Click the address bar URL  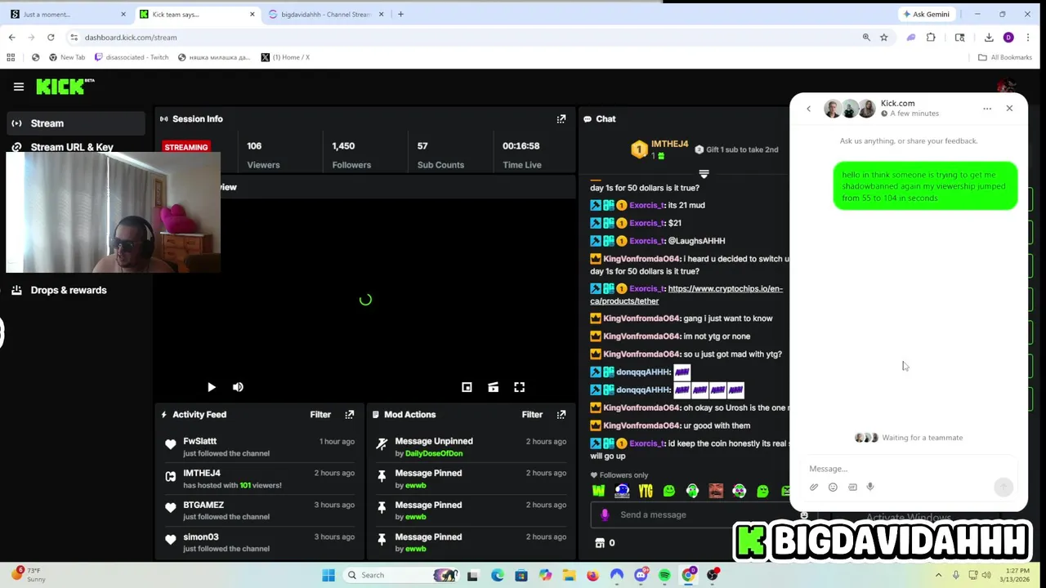click(x=131, y=38)
